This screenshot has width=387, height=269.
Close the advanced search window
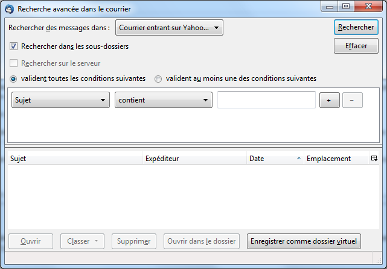tap(368, 7)
